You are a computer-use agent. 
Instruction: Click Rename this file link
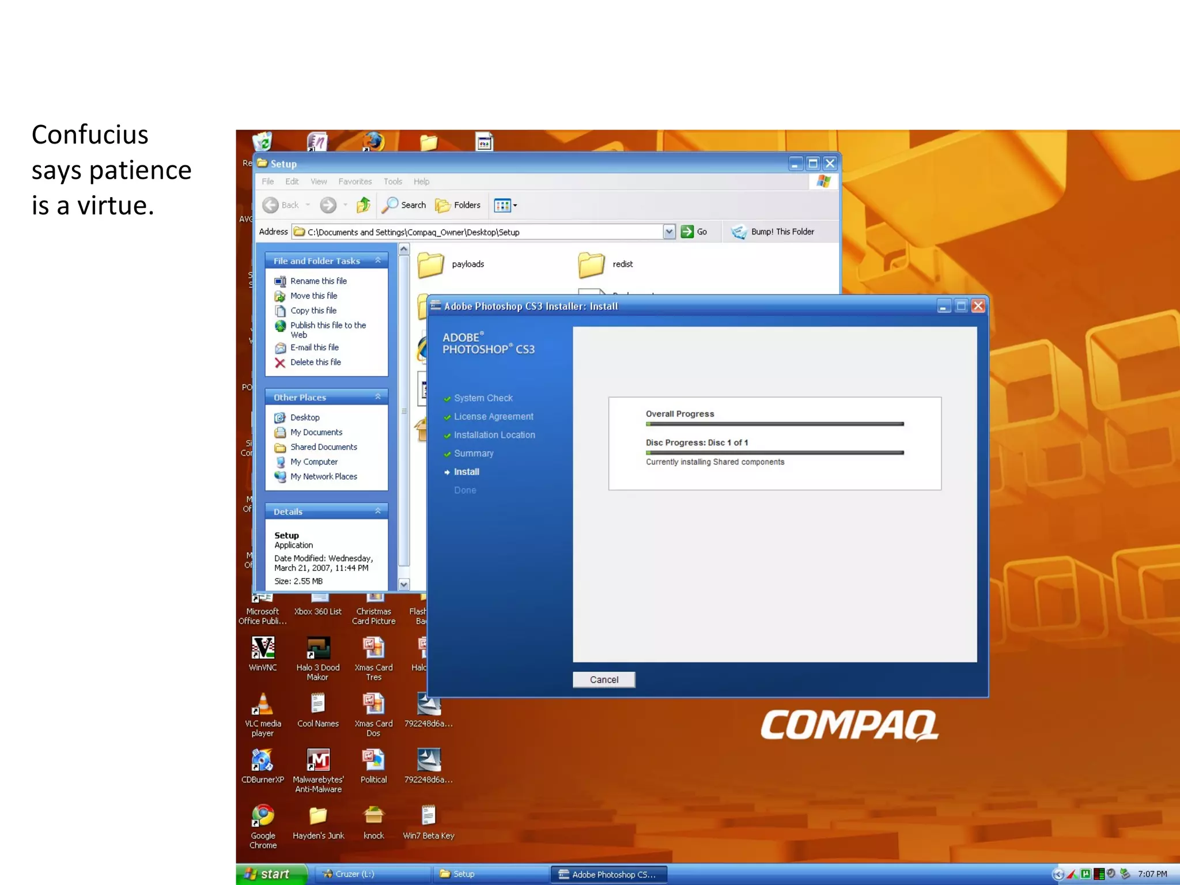tap(319, 281)
